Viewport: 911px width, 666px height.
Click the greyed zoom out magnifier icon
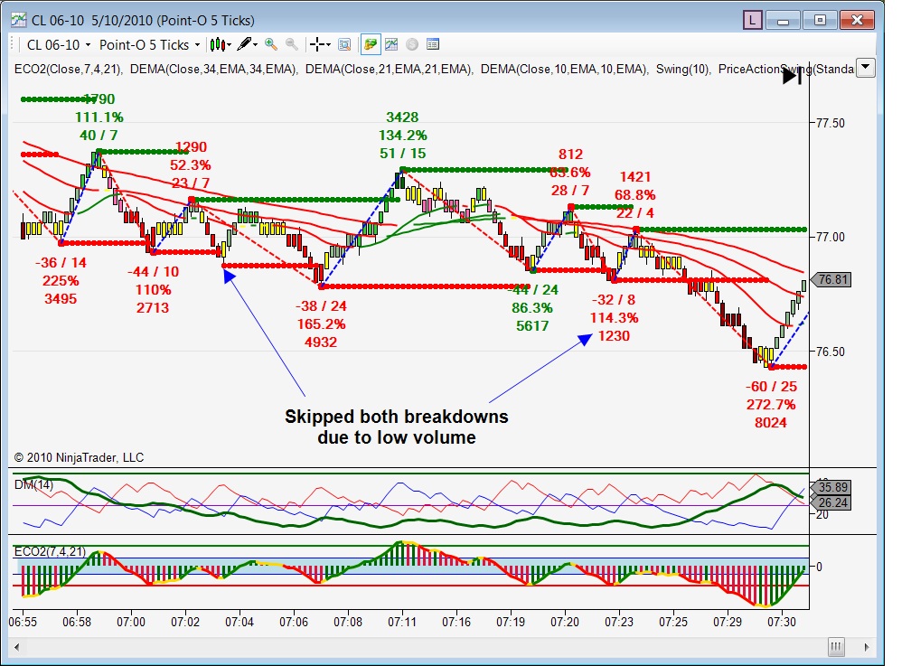point(292,44)
